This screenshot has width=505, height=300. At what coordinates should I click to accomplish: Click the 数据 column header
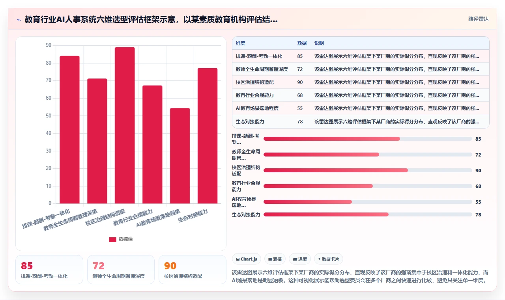point(302,43)
